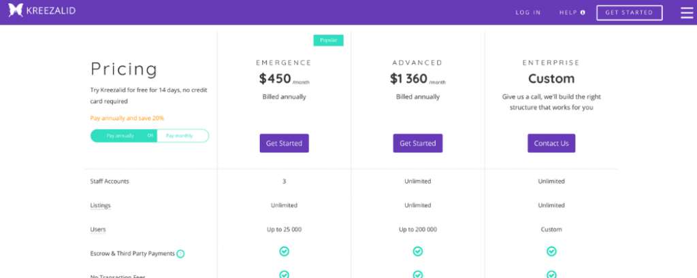Click the header Get Started button
This screenshot has height=278, width=697.
[629, 12]
